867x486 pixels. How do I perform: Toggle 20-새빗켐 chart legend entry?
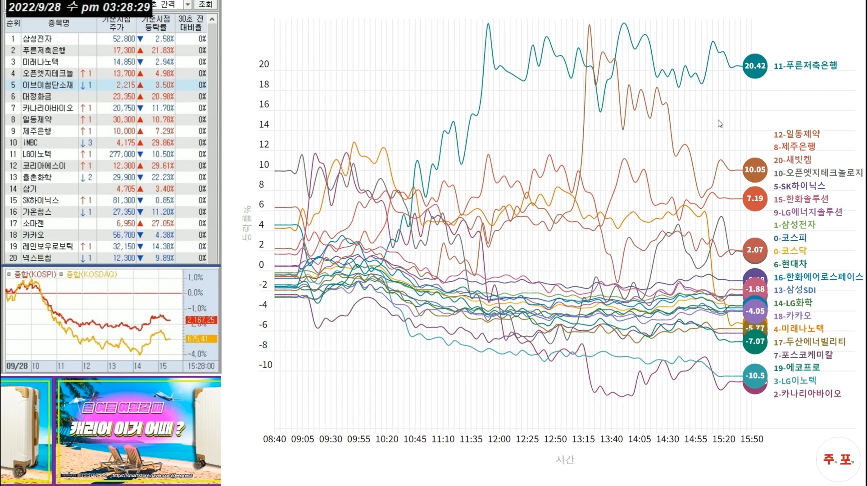pos(793,160)
